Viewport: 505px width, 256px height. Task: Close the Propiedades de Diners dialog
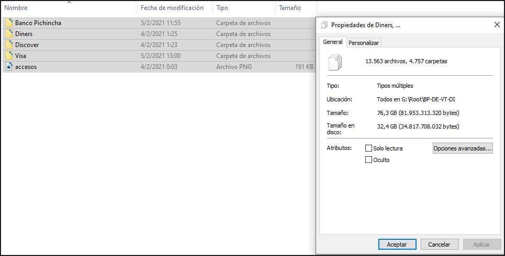tap(497, 25)
